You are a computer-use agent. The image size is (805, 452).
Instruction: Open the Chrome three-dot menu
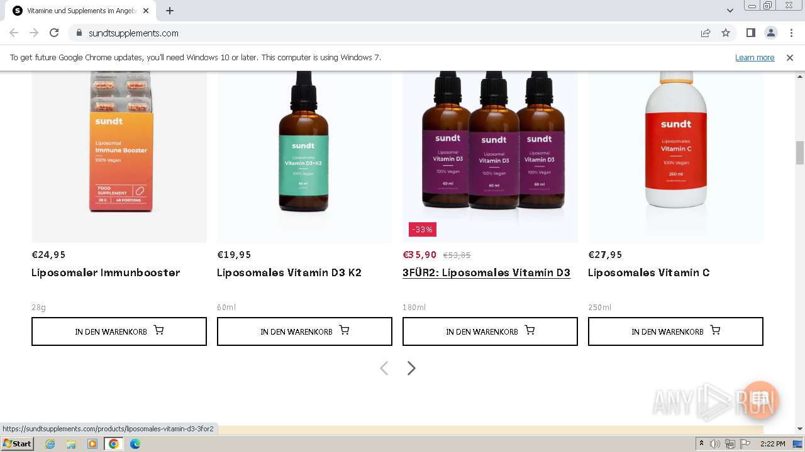pos(791,33)
